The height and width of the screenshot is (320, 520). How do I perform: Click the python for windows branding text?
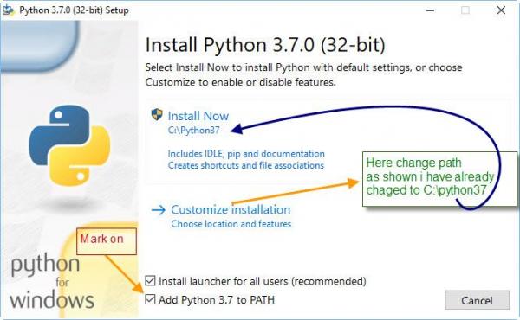(52, 282)
